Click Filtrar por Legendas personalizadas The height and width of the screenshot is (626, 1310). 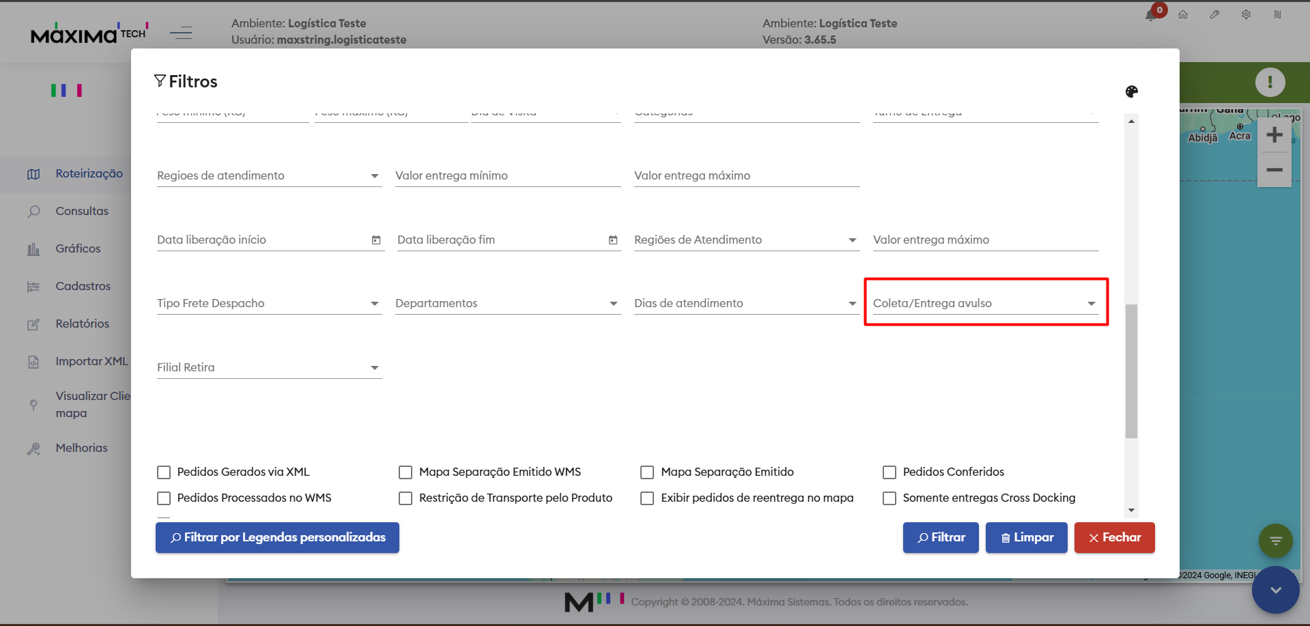[x=277, y=538]
